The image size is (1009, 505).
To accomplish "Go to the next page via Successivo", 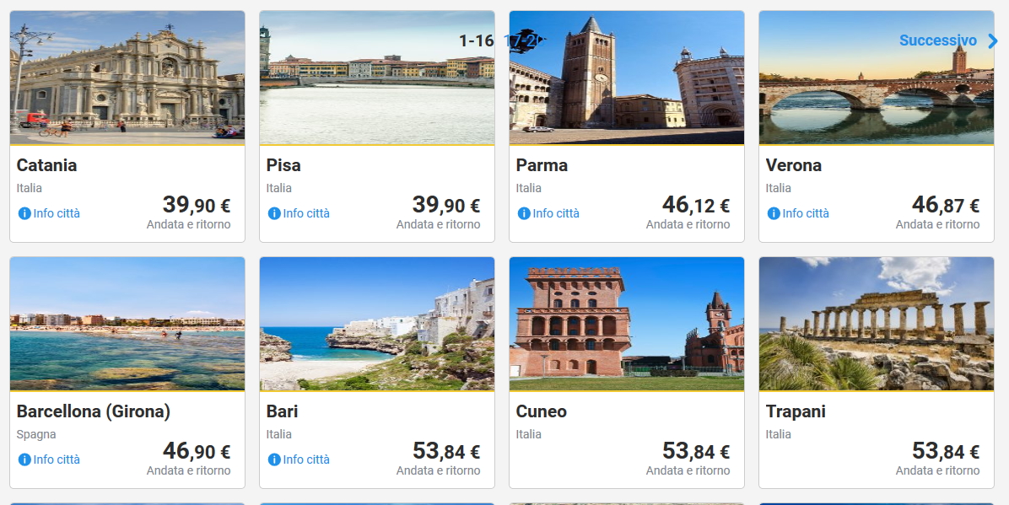I will (938, 40).
